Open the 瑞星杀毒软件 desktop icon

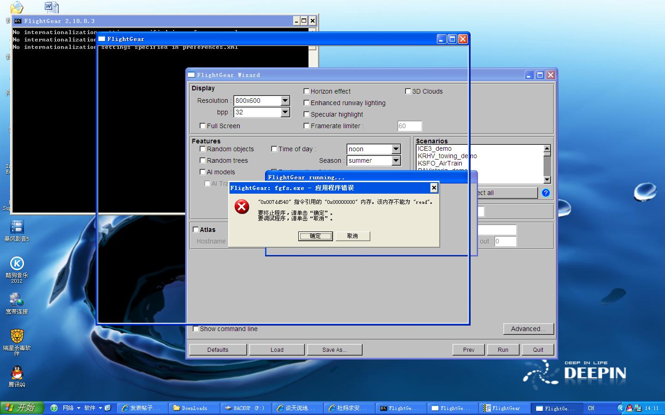[17, 342]
